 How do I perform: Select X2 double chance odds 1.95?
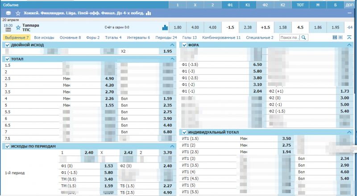(x=168, y=52)
